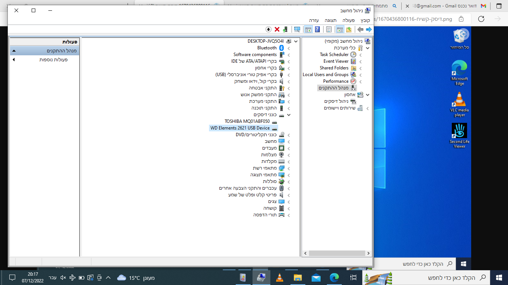Open the notification center icon

coord(12,278)
